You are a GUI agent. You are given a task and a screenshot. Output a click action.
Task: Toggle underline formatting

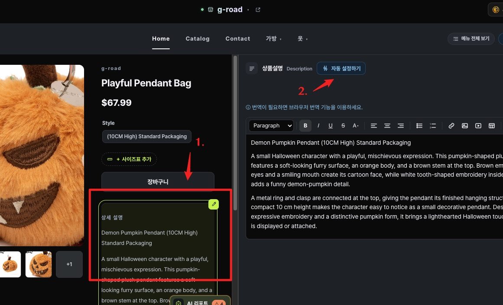(x=331, y=125)
